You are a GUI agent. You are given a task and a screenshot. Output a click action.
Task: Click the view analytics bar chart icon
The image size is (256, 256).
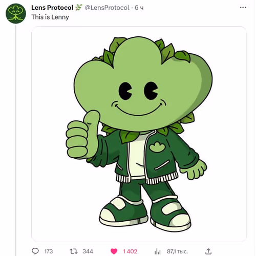pyautogui.click(x=158, y=251)
